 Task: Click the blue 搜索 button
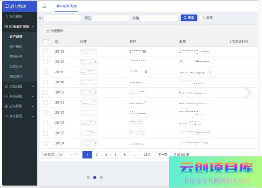click(189, 18)
